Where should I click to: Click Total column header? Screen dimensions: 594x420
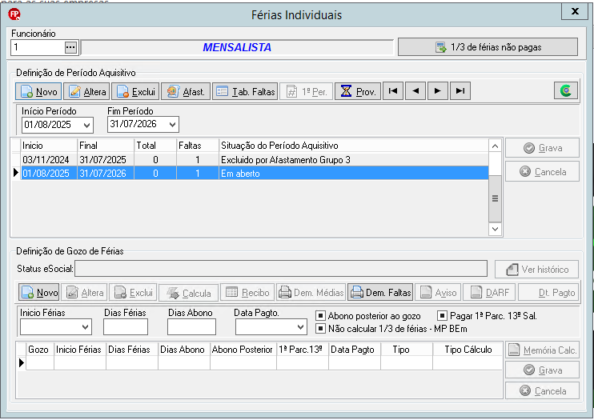(155, 146)
